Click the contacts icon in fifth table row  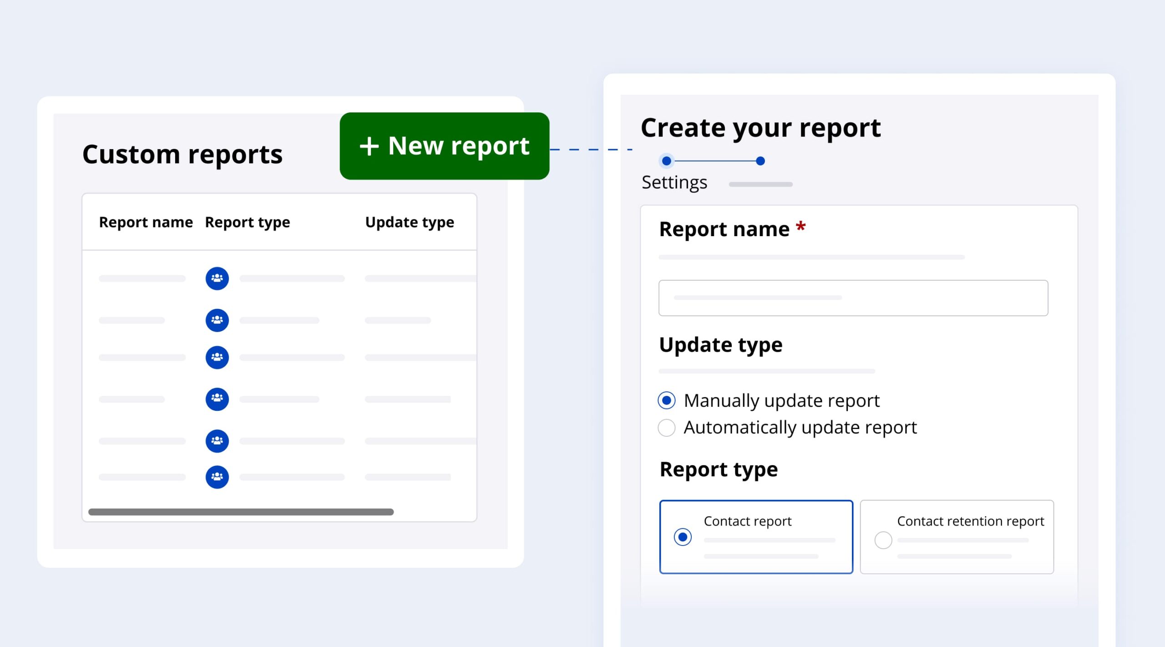tap(217, 441)
